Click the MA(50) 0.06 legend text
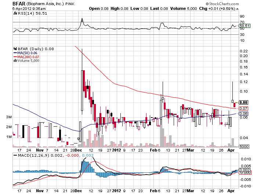This screenshot has height=194, width=257. point(28,53)
